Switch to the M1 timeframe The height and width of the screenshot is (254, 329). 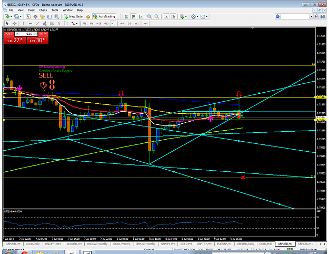(84, 23)
